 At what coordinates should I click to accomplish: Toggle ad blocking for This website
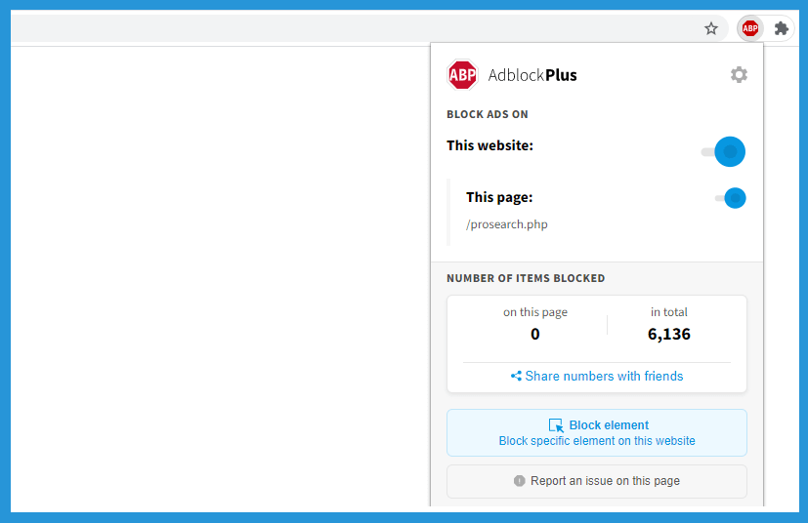[x=724, y=152]
